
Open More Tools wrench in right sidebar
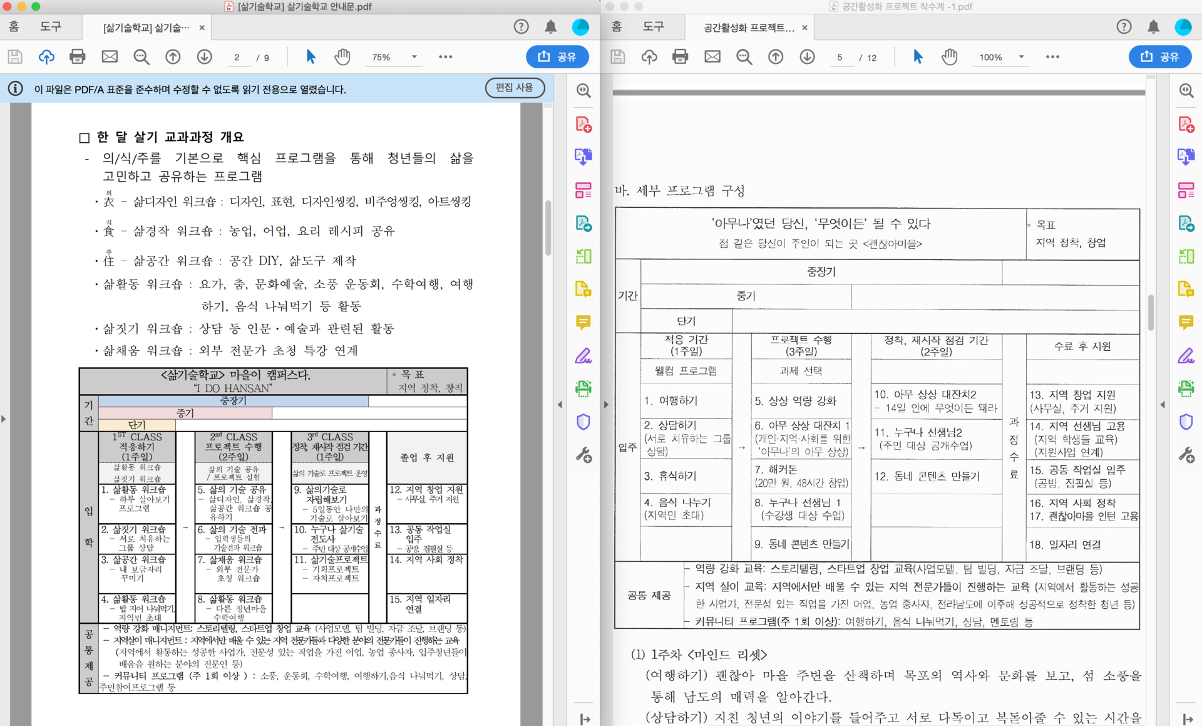point(1186,455)
